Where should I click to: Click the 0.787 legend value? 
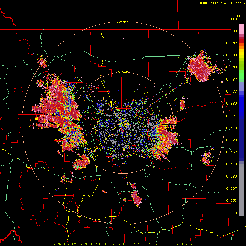pyautogui.click(x=232, y=79)
